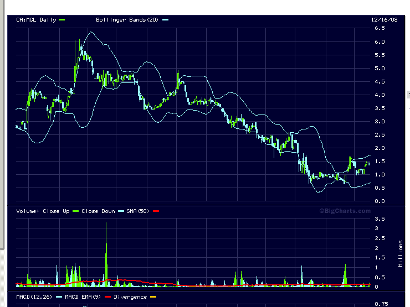The image size is (410, 307).
Task: Click the 0.0 price axis value
Action: pos(380,201)
